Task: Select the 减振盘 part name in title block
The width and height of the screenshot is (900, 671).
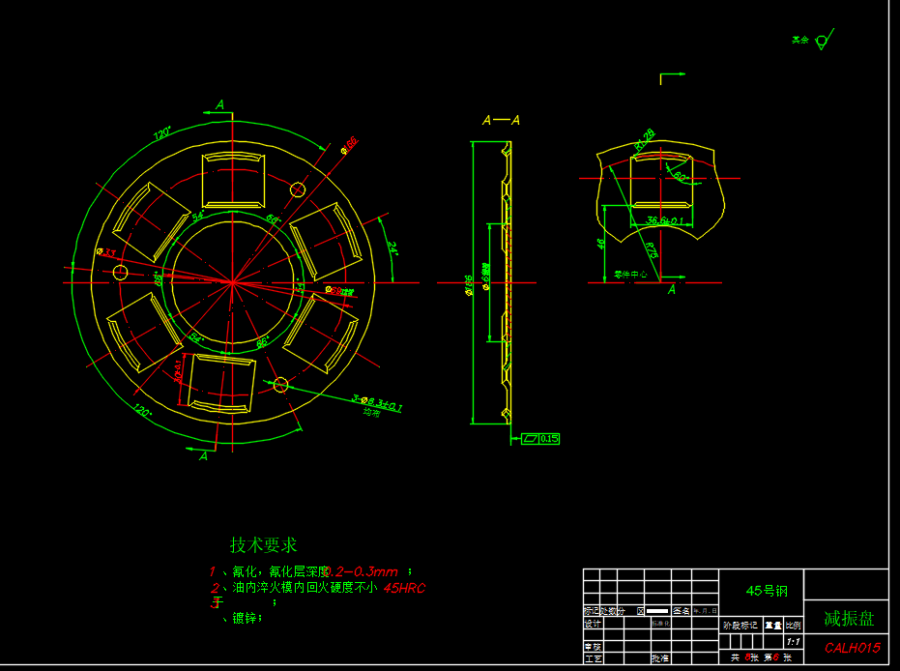Action: (x=846, y=618)
